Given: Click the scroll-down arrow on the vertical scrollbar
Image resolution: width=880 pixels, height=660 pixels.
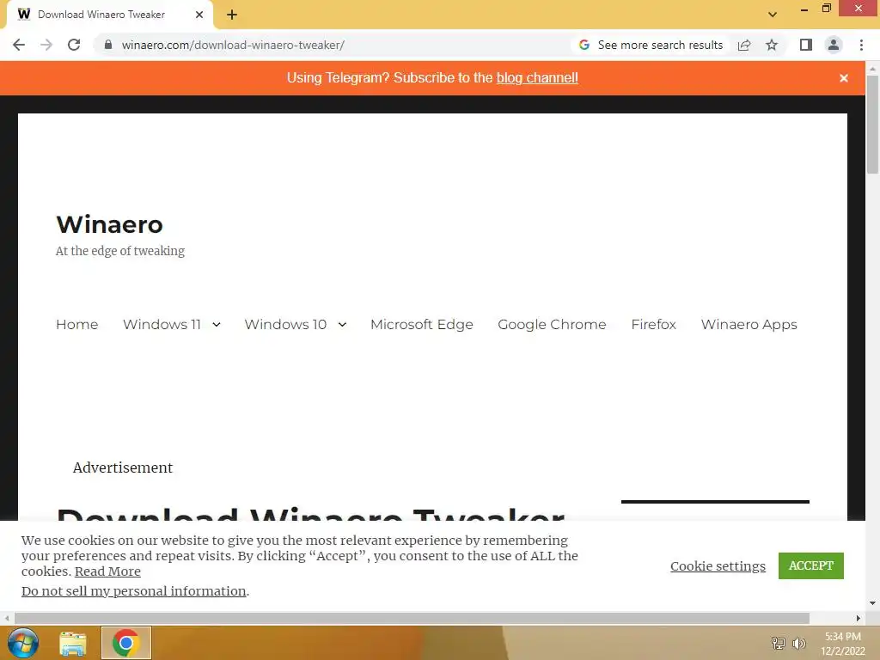Looking at the screenshot, I should [872, 603].
